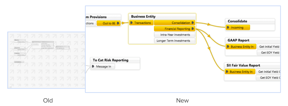Click the Transactions input port icon

coord(131,23)
